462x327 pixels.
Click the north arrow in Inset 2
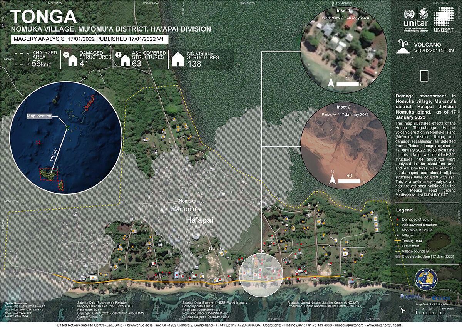(x=333, y=177)
